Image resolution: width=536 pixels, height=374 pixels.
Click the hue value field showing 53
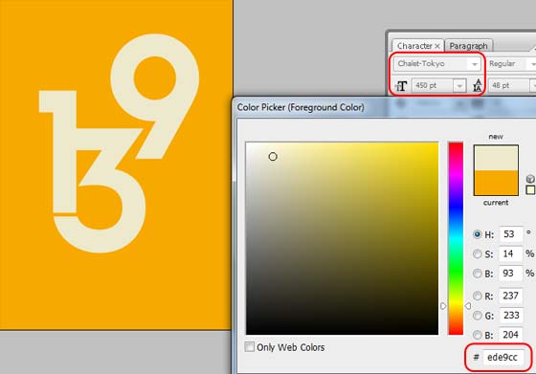pyautogui.click(x=511, y=234)
